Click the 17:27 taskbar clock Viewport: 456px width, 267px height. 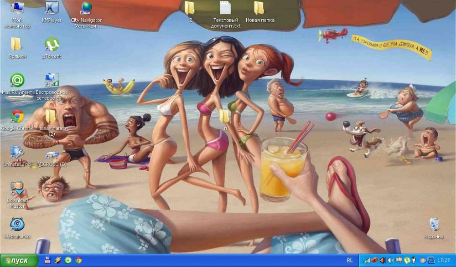[x=444, y=261]
